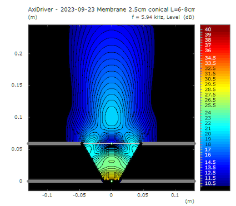Pick the 32.5 dB value on the legend
This screenshot has height=206, width=236.
[x=210, y=68]
